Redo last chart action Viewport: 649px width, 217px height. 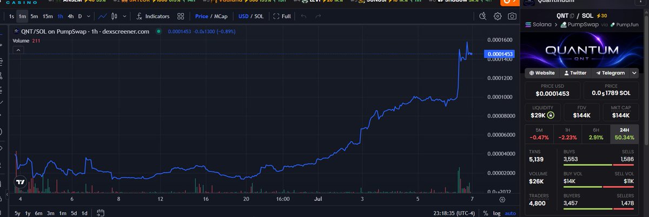tap(319, 16)
